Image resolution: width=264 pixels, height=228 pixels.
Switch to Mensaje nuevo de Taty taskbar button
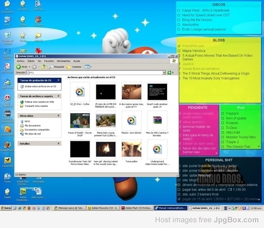click(x=70, y=208)
